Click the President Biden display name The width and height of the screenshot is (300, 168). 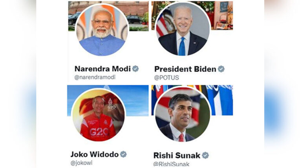(185, 69)
